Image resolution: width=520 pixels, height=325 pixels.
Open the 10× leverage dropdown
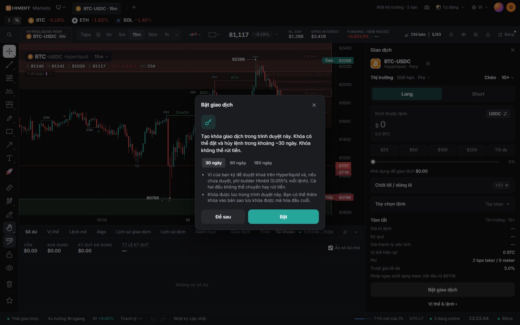(507, 78)
